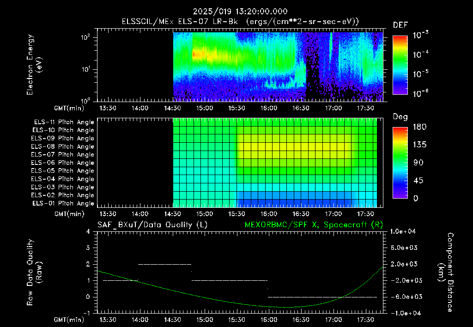473x327 pixels.
Task: Click the green spacecraft orbit curve at its minimum
Action: (284, 307)
